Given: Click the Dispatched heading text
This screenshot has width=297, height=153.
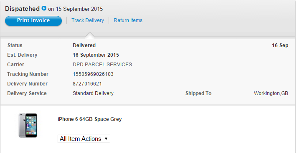Looking at the screenshot, I should [23, 9].
